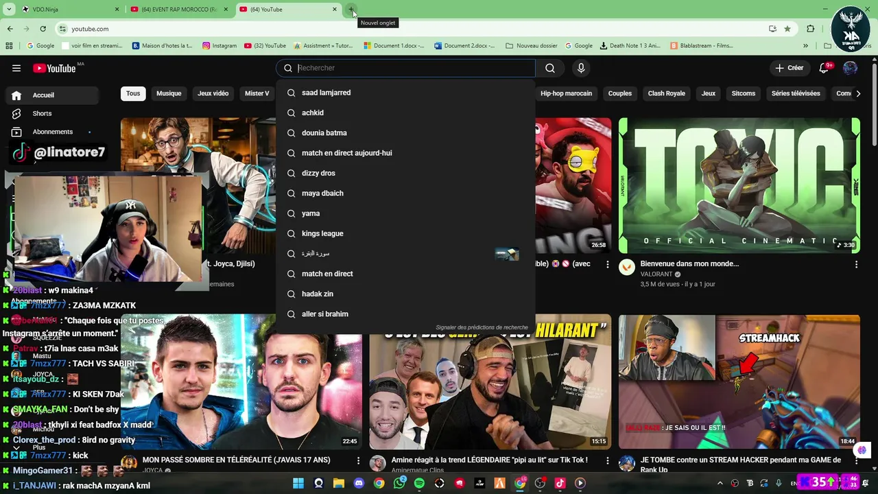Open TikTok app in the taskbar

coord(560,483)
